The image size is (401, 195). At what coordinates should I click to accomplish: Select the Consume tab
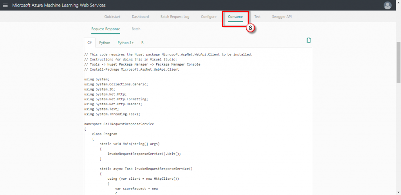click(x=235, y=17)
